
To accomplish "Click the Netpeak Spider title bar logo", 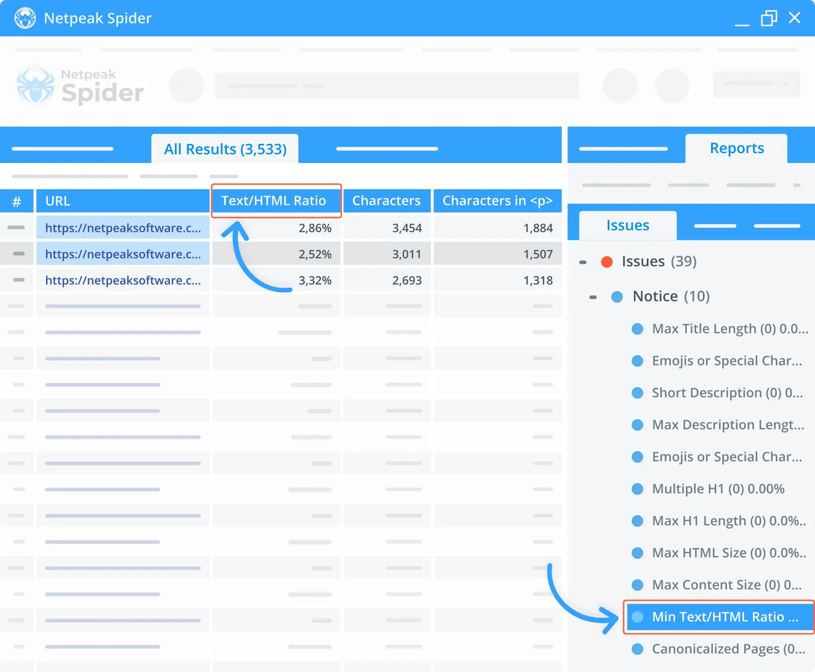I will point(25,18).
